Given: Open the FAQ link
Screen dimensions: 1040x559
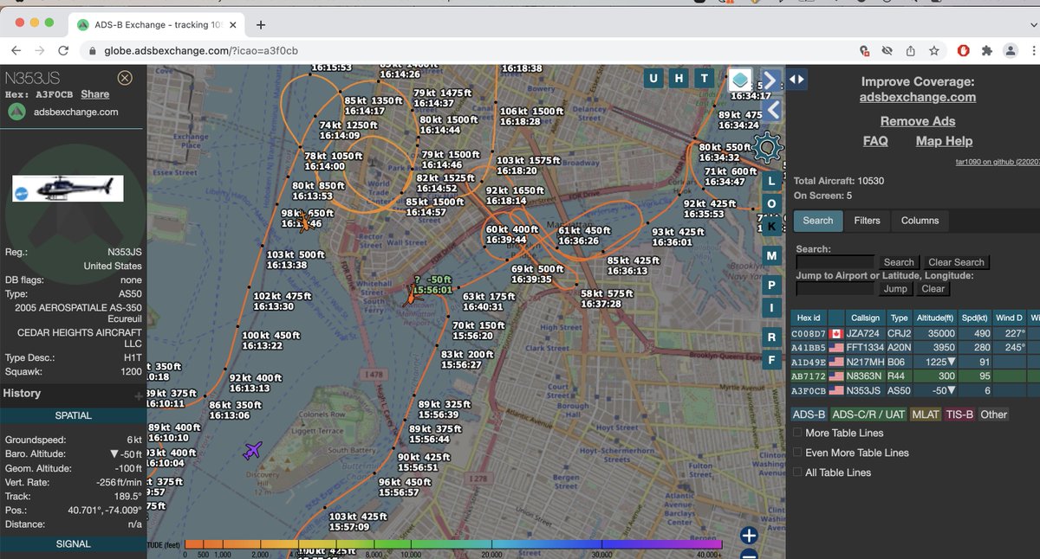Looking at the screenshot, I should click(x=875, y=141).
